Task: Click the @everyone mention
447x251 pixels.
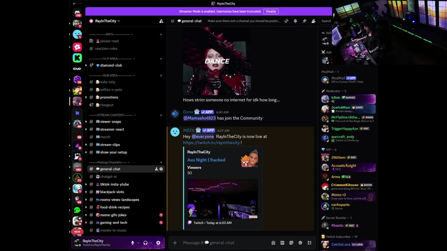Action: 203,137
